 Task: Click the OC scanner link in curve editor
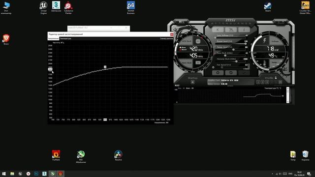point(166,38)
